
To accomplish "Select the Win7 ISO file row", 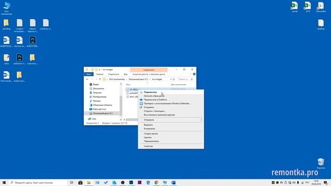I will click(132, 97).
